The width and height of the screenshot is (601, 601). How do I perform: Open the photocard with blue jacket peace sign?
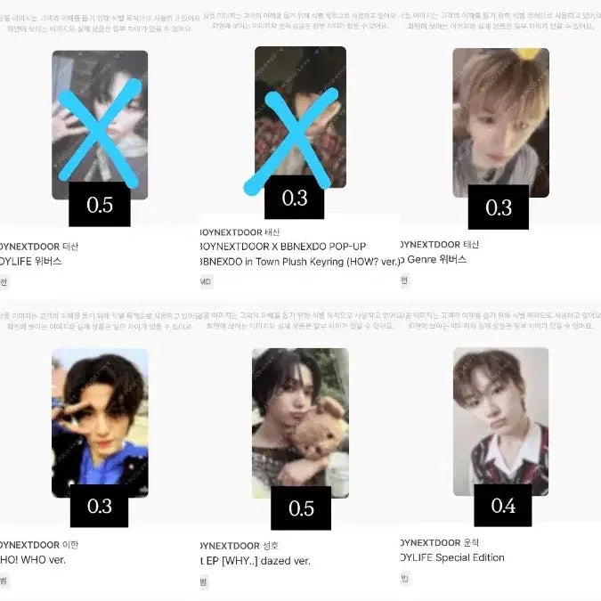point(100,423)
